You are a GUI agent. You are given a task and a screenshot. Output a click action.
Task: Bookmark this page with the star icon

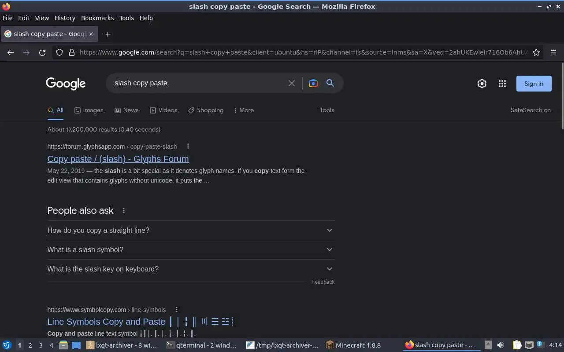pyautogui.click(x=536, y=52)
